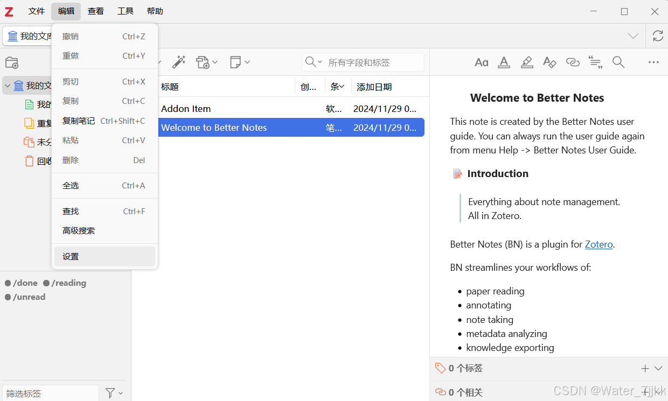The width and height of the screenshot is (668, 401).
Task: Choose 撤销 from the edit menu
Action: [105, 36]
